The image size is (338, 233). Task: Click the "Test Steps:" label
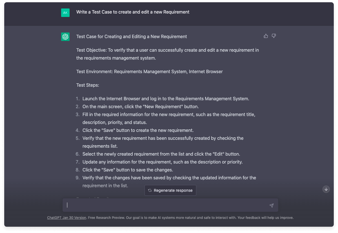[x=88, y=85]
